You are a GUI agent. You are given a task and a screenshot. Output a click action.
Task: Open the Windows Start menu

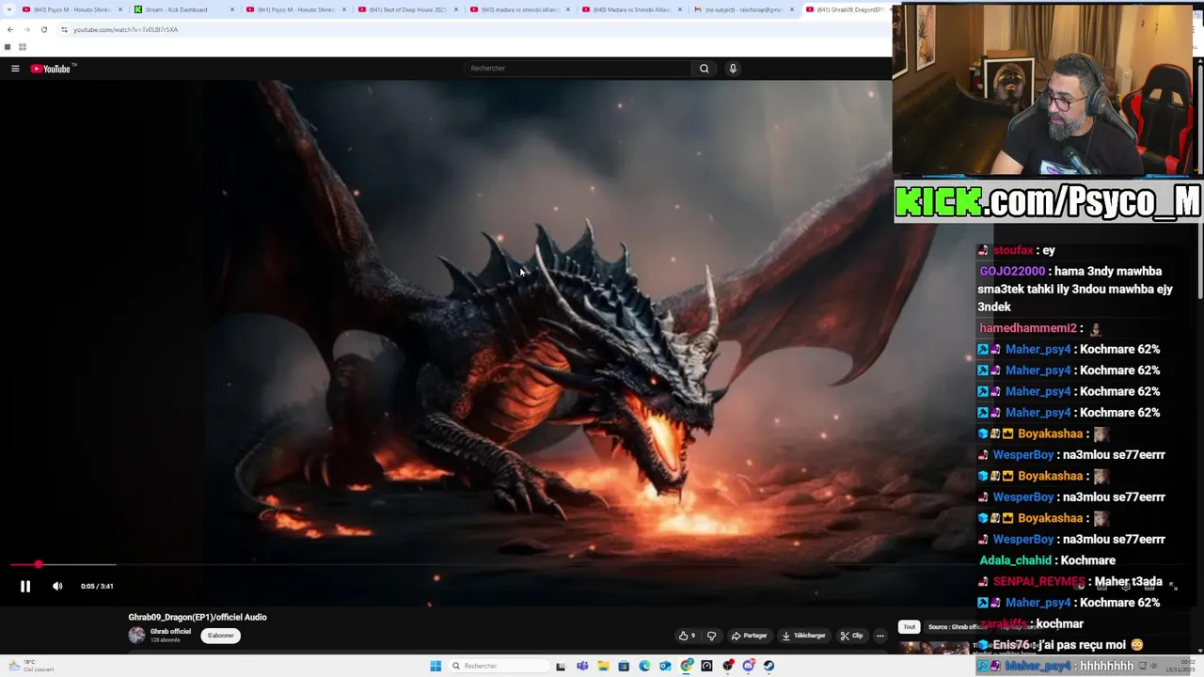pos(436,666)
